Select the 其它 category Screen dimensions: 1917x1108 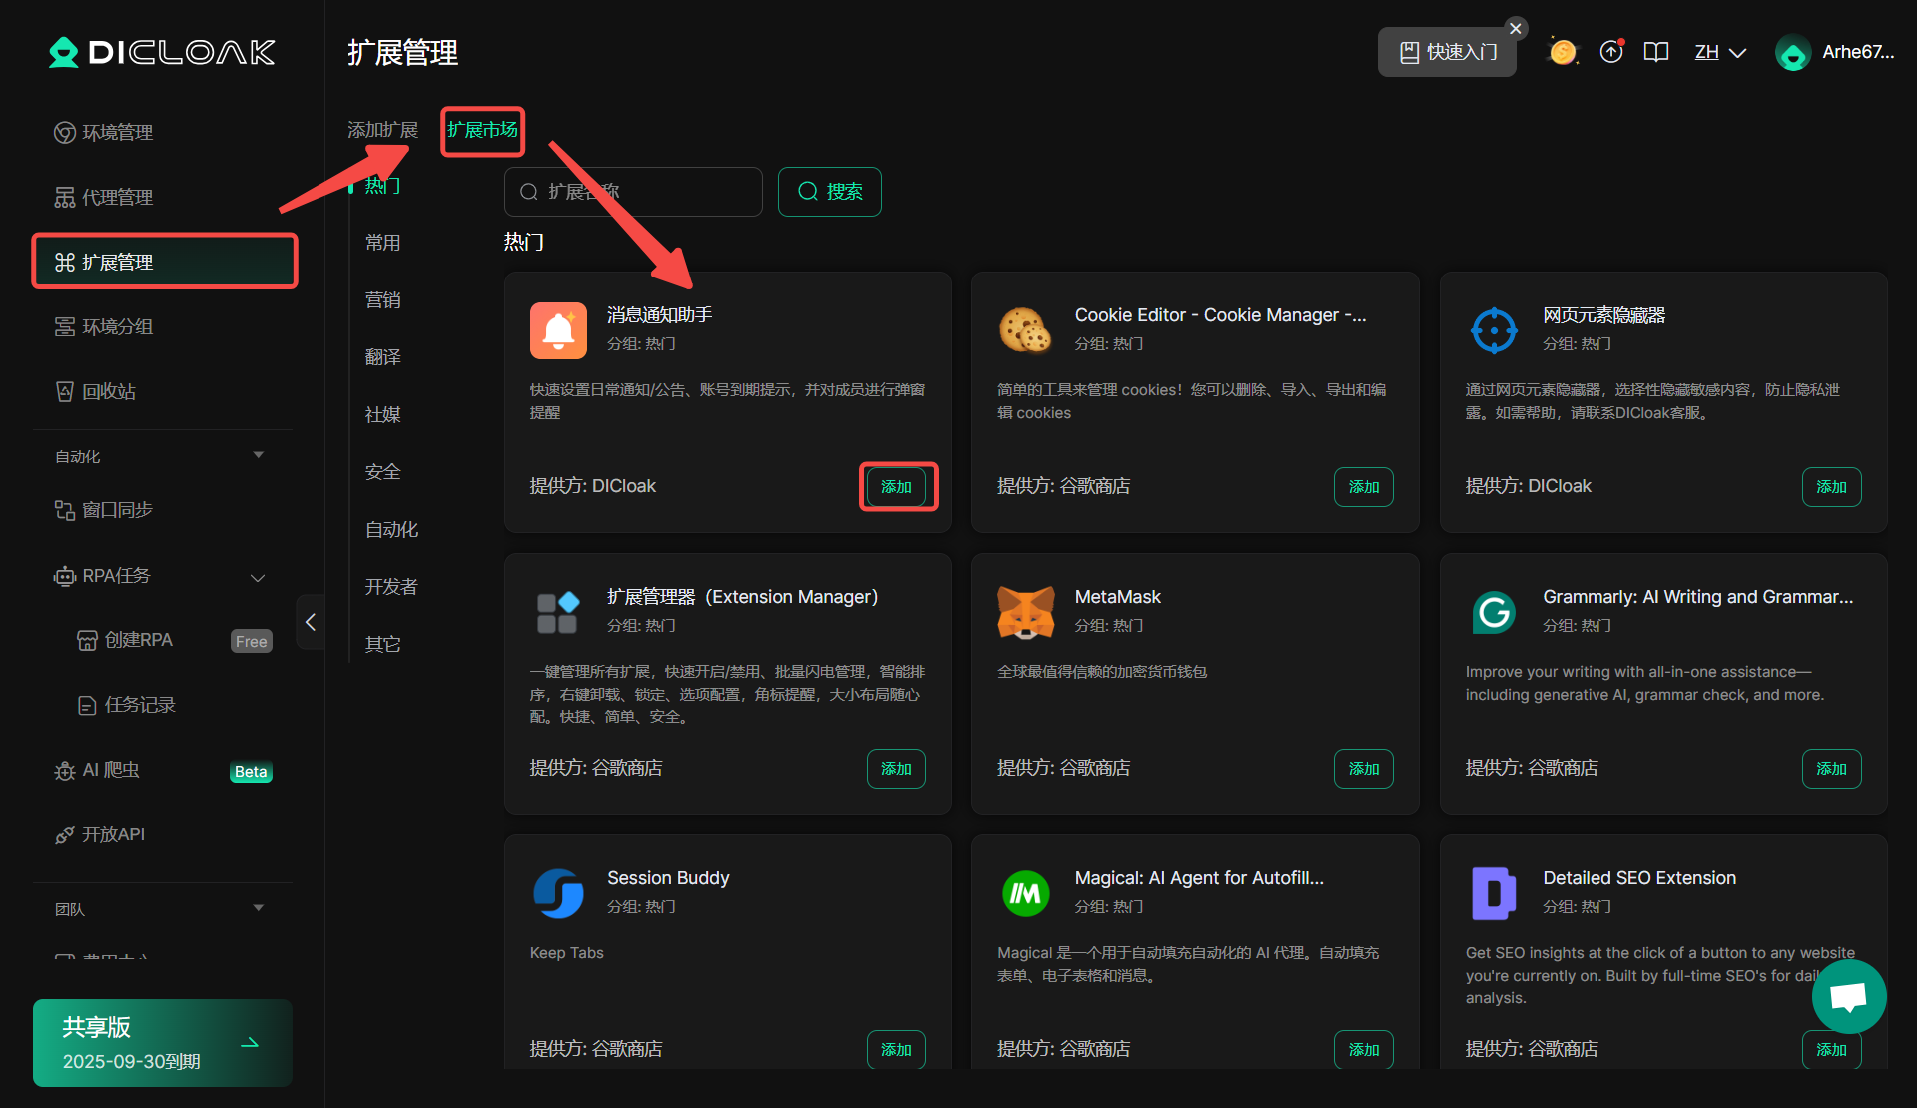coord(382,644)
